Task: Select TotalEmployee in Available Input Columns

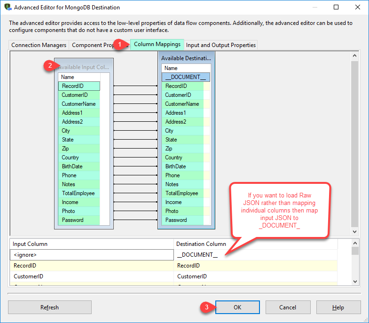Action: click(x=79, y=193)
